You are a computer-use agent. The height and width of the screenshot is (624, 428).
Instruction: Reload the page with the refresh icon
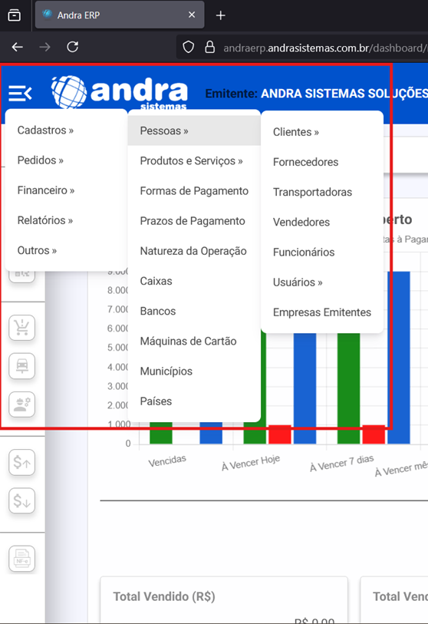coord(72,48)
